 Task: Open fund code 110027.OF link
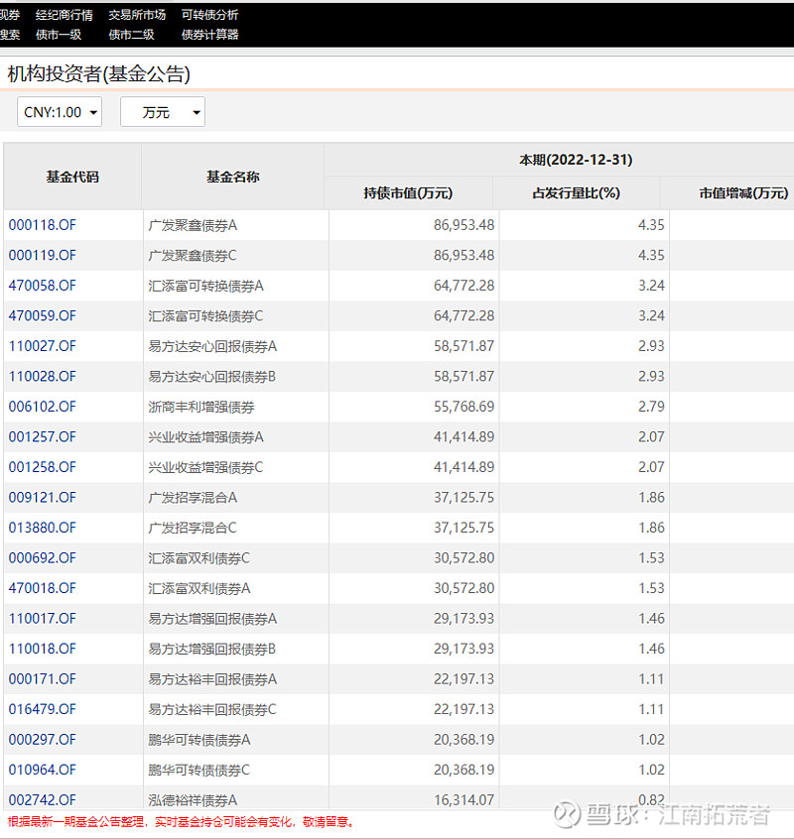click(43, 346)
